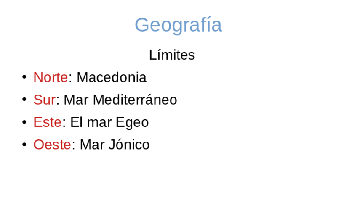Click the colon after Oeste

(x=73, y=145)
